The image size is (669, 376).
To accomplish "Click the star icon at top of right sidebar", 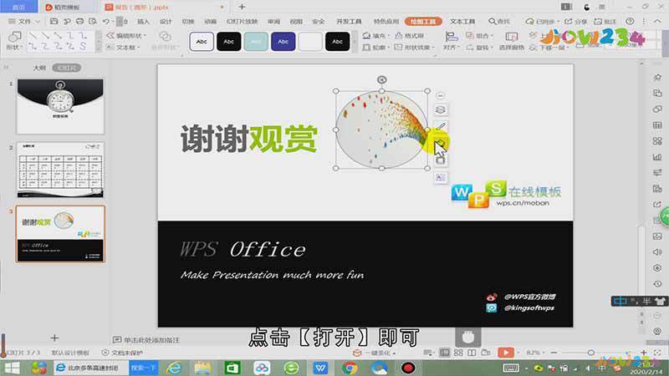I will [x=657, y=77].
